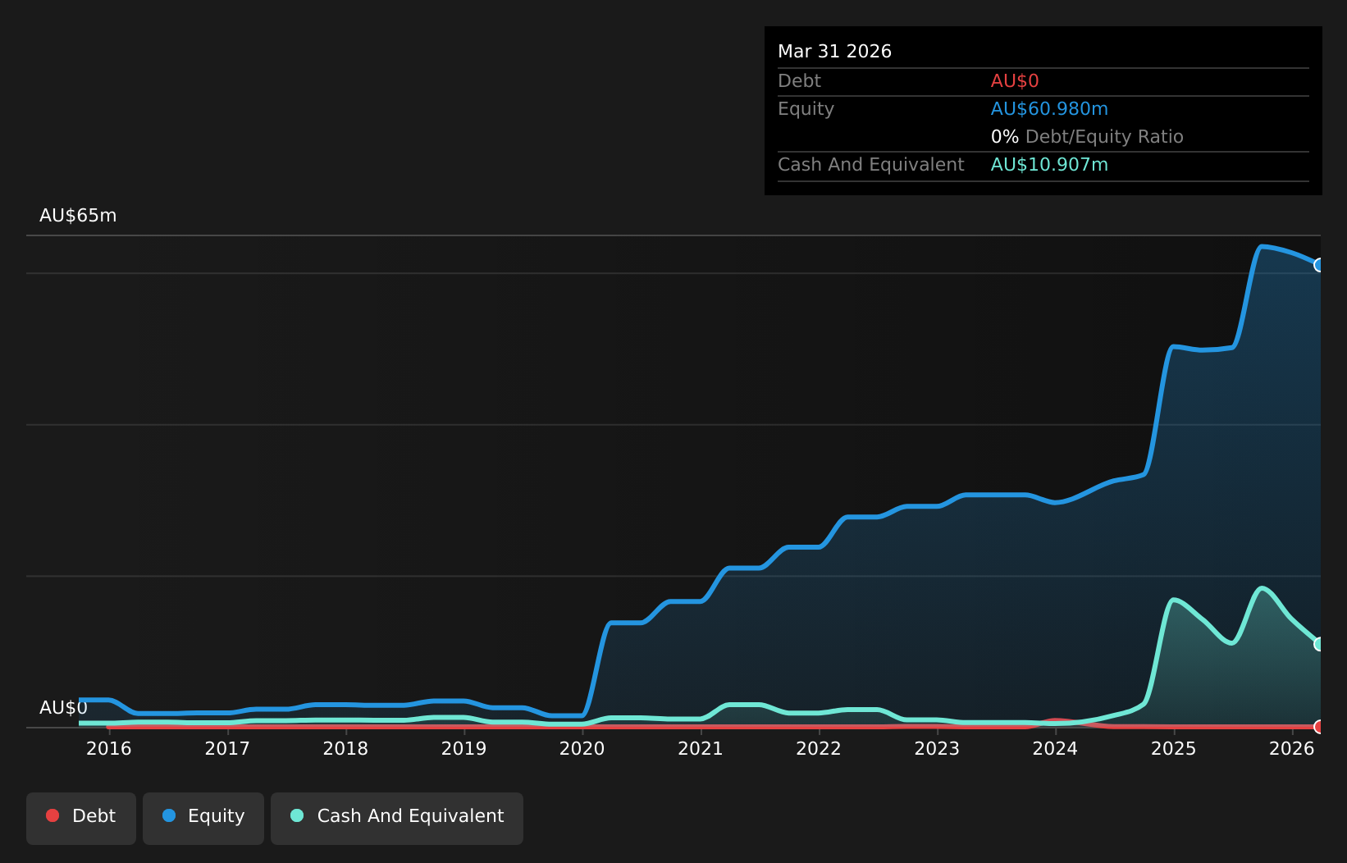Click the Cash And Equivalent tooltip row label
The height and width of the screenshot is (863, 1347).
pos(870,165)
